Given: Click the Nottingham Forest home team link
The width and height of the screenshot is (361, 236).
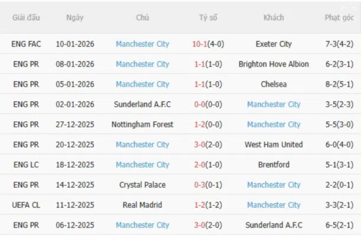Looking at the screenshot, I should pyautogui.click(x=142, y=124).
